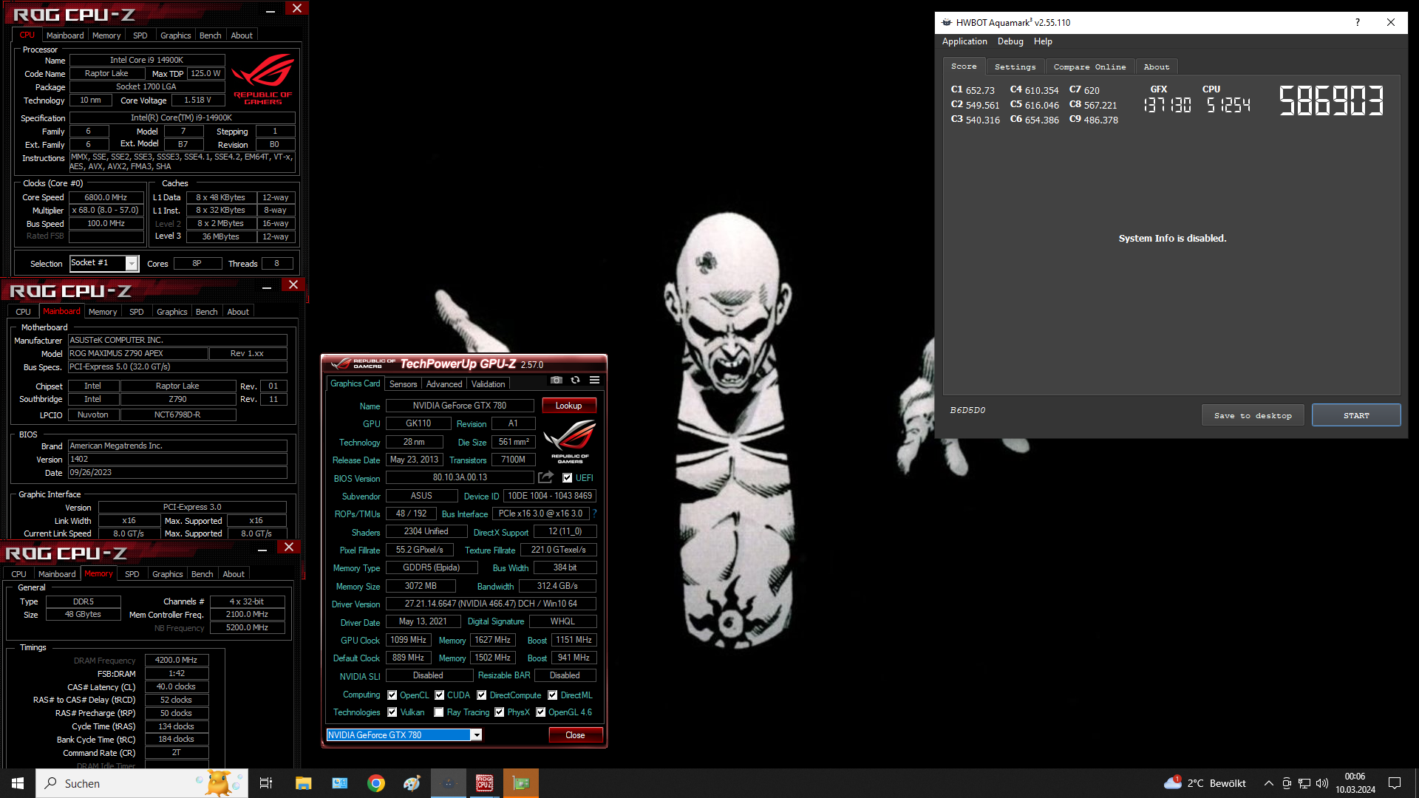Click the Aquamark total score 586903
This screenshot has height=798, width=1419.
(x=1331, y=100)
